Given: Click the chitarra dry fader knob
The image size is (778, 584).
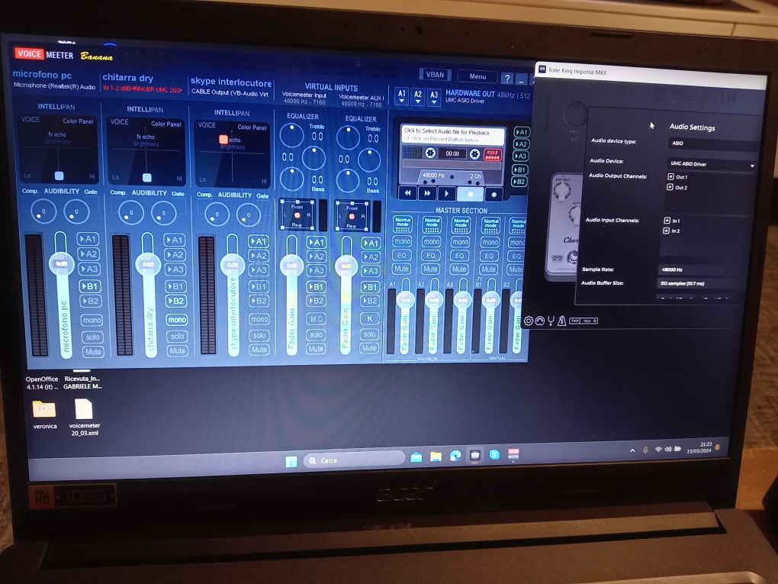Looking at the screenshot, I should pyautogui.click(x=148, y=263).
